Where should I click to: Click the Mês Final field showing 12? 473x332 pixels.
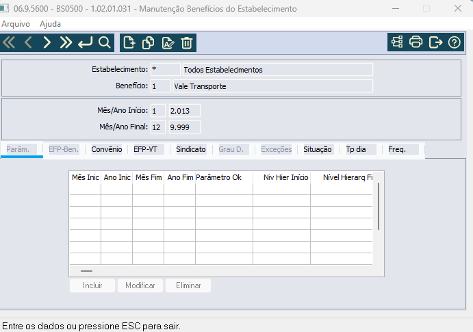158,127
